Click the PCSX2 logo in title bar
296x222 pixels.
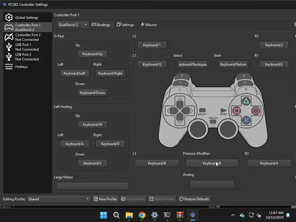(x=5, y=4)
